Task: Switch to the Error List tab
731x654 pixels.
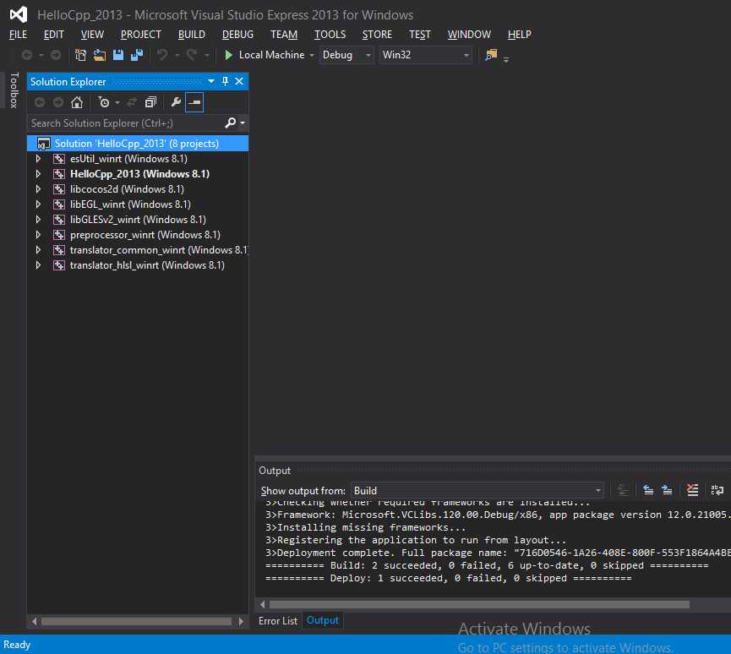Action: [x=278, y=621]
